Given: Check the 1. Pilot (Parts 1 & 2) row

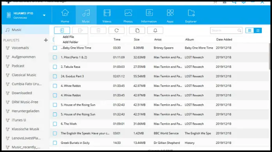Looking at the screenshot, I should [x=55, y=57].
